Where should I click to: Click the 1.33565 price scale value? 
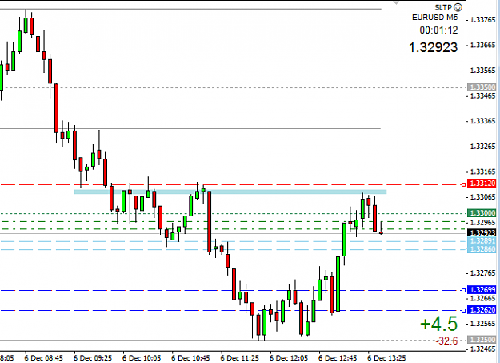482,71
